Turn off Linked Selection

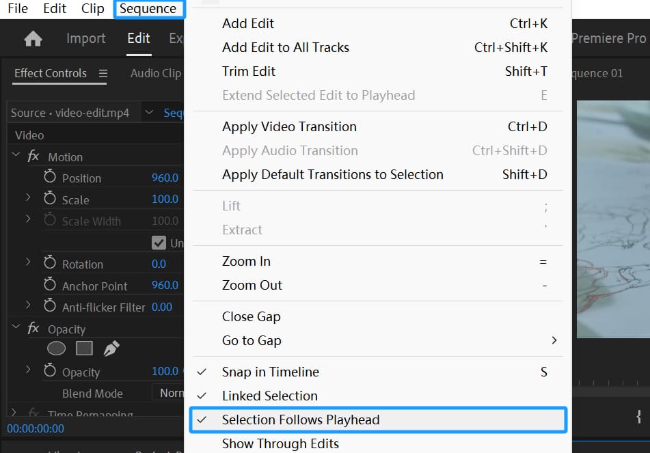click(269, 396)
